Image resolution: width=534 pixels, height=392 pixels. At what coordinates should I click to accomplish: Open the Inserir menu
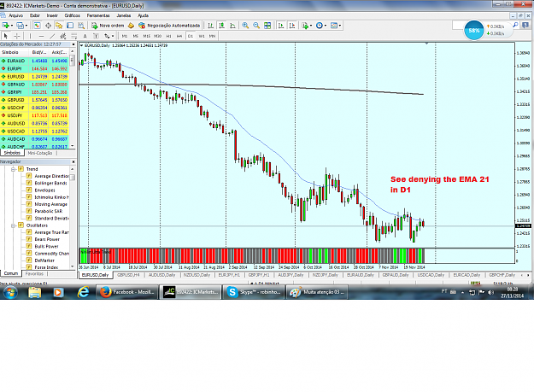coord(52,15)
